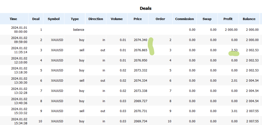Click the Deal column header
The width and height of the screenshot is (262, 125).
point(36,19)
